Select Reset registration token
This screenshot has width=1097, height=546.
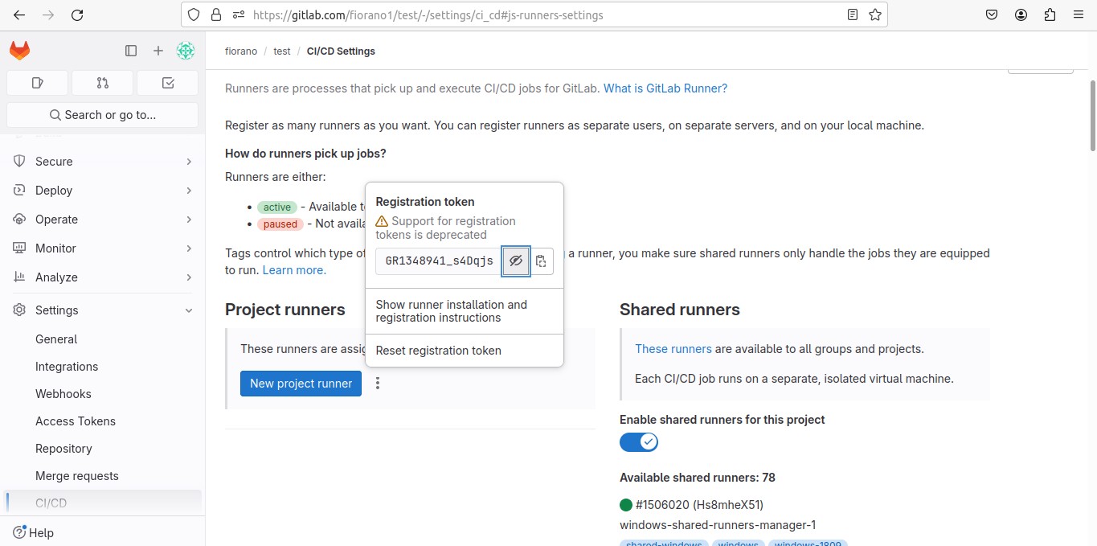[x=465, y=351]
